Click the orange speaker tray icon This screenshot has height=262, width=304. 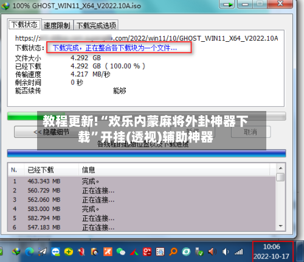[x=212, y=252]
